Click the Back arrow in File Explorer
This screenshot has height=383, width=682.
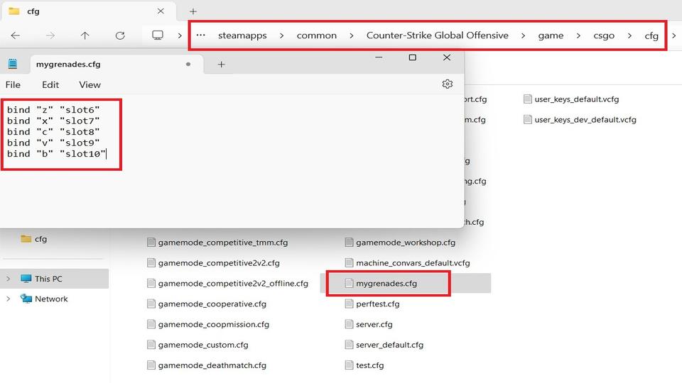pyautogui.click(x=16, y=35)
